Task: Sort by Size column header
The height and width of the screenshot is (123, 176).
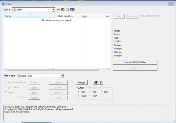Action: click(107, 16)
